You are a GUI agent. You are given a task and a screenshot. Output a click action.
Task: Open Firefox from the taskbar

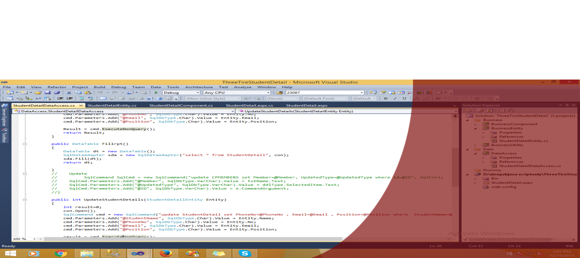[165, 253]
